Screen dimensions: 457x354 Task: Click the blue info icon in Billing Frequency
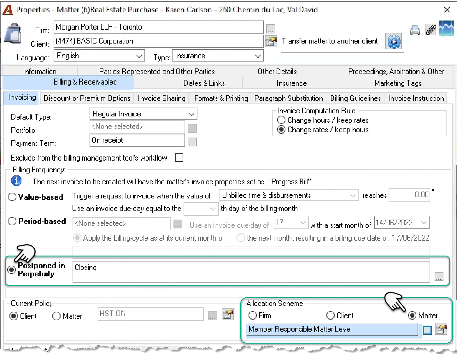[x=16, y=181]
